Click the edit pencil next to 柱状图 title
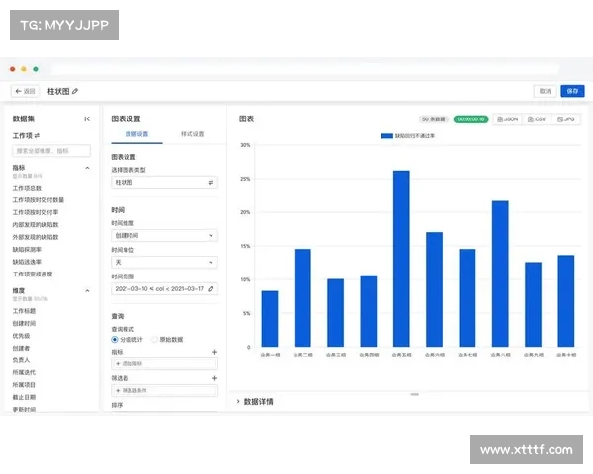Viewport: 593px width, 474px height. tap(75, 91)
